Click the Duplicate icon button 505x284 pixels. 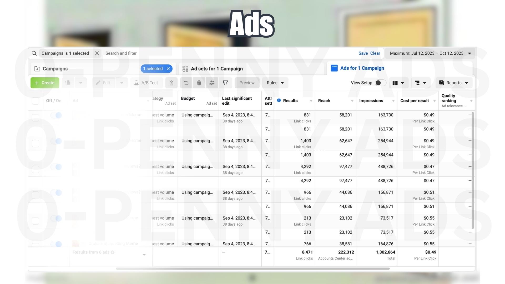tap(68, 83)
